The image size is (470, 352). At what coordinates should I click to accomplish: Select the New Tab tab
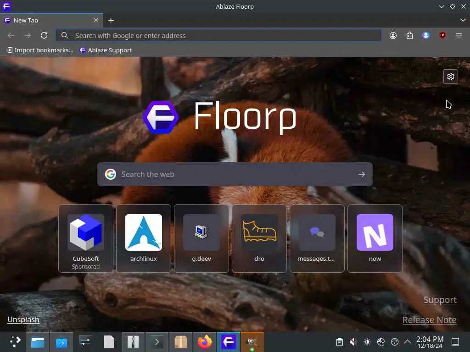tap(51, 20)
